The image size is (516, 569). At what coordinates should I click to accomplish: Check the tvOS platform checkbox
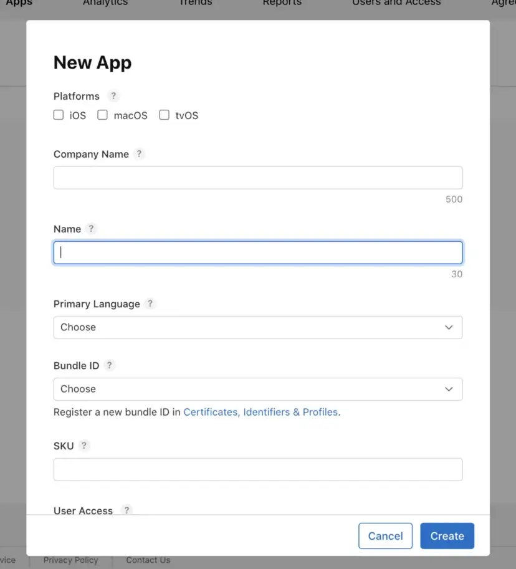[164, 115]
